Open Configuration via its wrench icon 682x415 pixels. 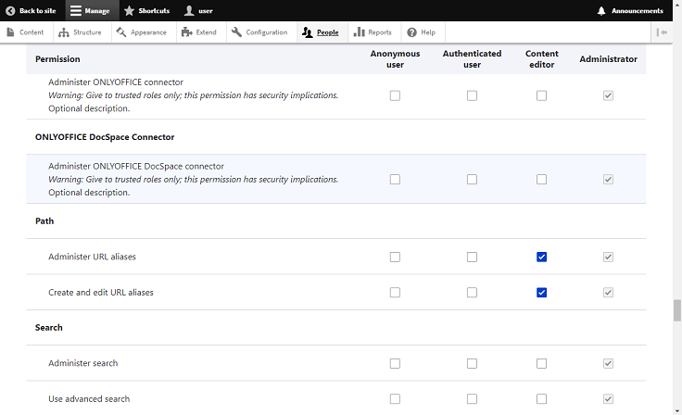(236, 32)
